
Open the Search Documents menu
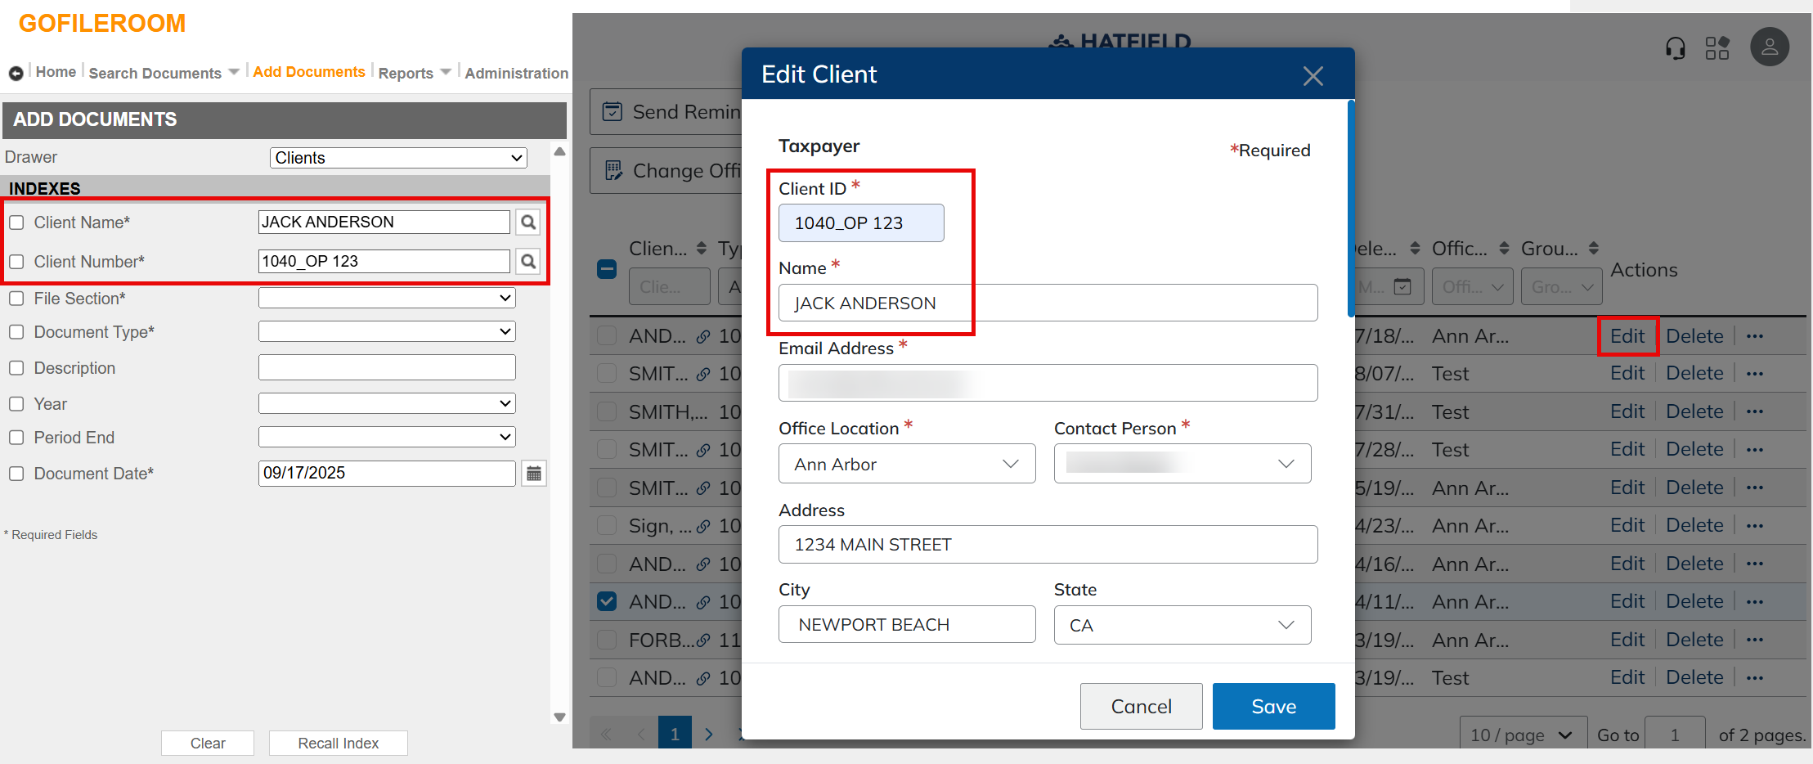click(x=163, y=73)
